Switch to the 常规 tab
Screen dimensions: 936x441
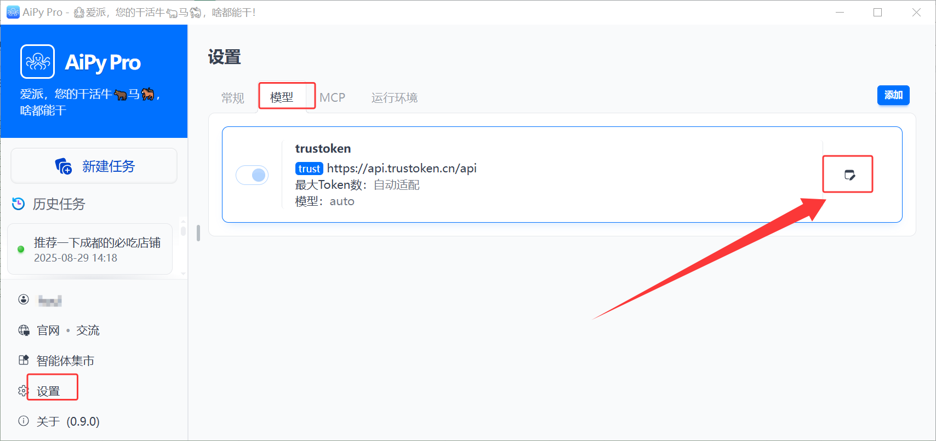[232, 98]
